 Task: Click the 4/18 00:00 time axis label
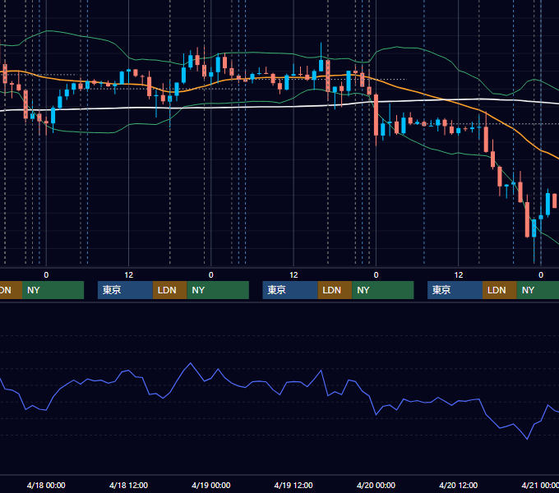(x=46, y=485)
